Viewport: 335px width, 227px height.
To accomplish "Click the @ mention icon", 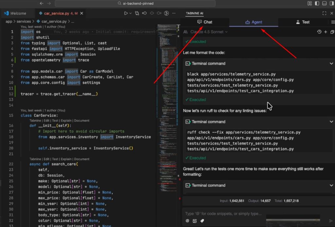I will 187,221.
